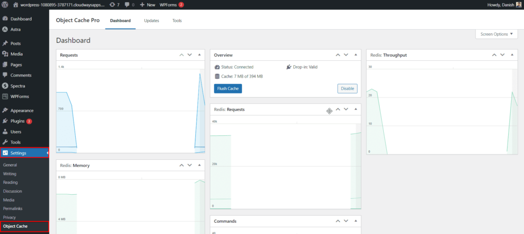Open Astra in the sidebar
Viewport: 524px width, 234px height.
pos(15,29)
